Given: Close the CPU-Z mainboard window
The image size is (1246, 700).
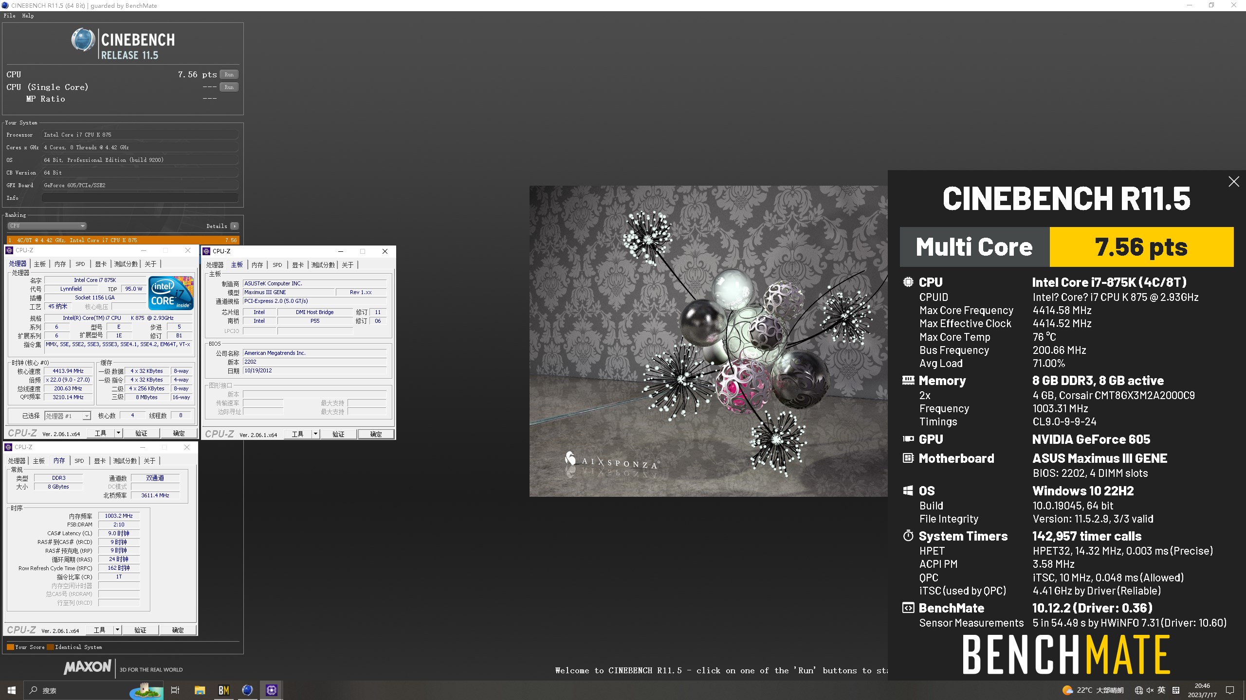Looking at the screenshot, I should (385, 251).
